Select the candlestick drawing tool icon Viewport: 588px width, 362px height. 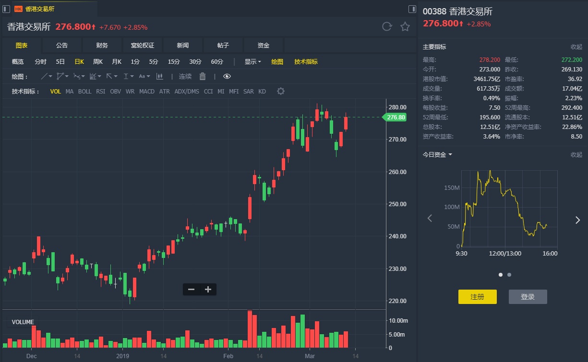160,76
